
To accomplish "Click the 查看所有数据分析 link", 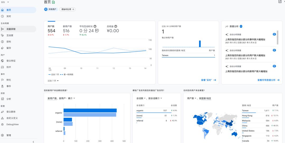I will tap(268, 80).
